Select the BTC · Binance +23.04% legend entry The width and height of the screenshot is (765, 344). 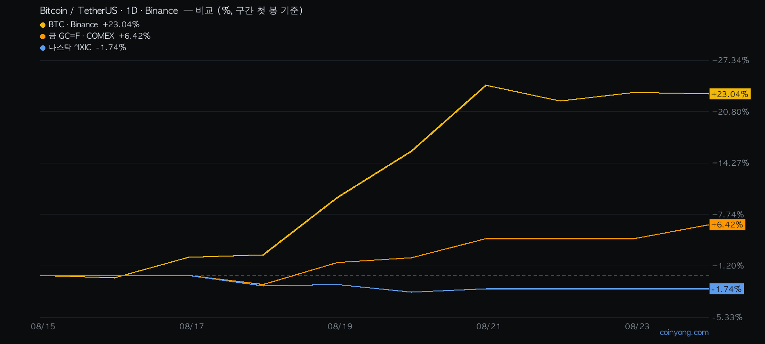pyautogui.click(x=90, y=24)
